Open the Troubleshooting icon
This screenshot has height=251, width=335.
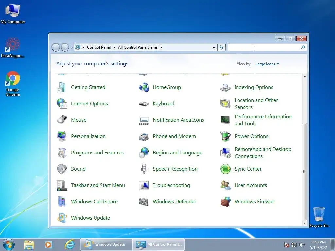144,185
